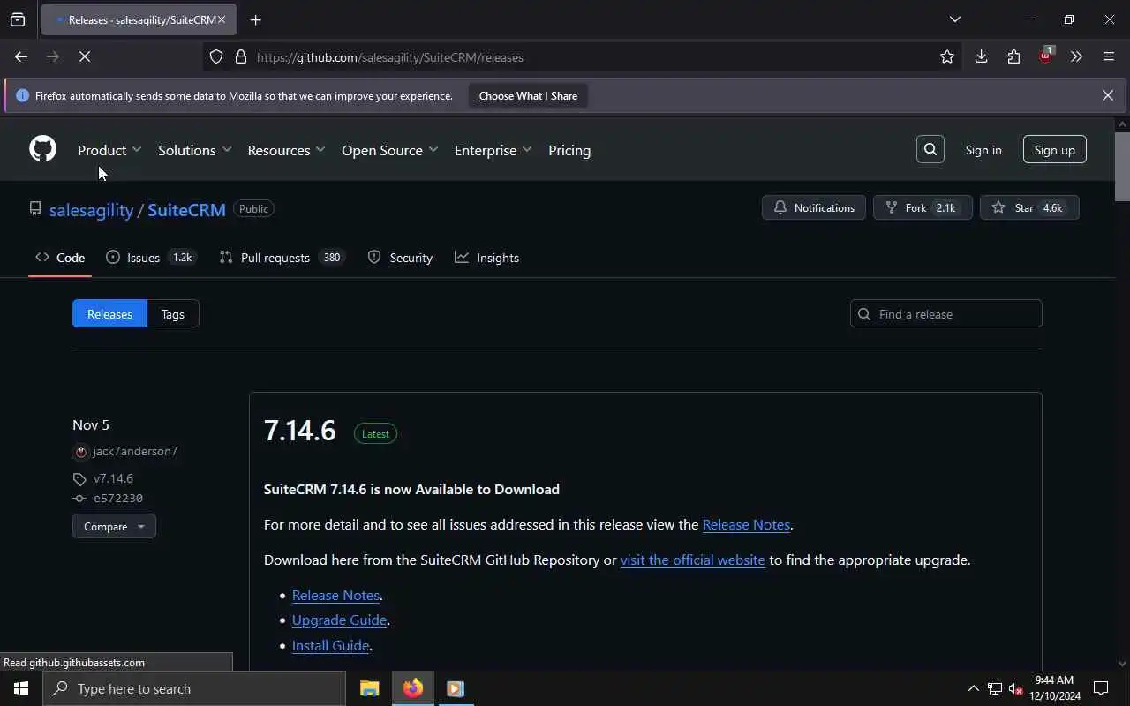Image resolution: width=1130 pixels, height=706 pixels.
Task: Expand the Enterprise menu
Action: [493, 150]
